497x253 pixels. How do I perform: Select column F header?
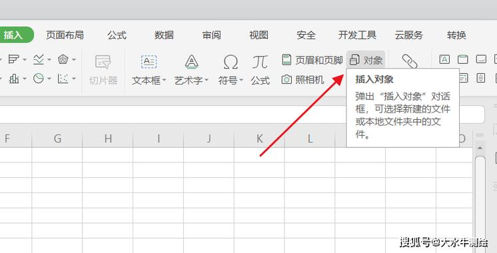pos(16,138)
